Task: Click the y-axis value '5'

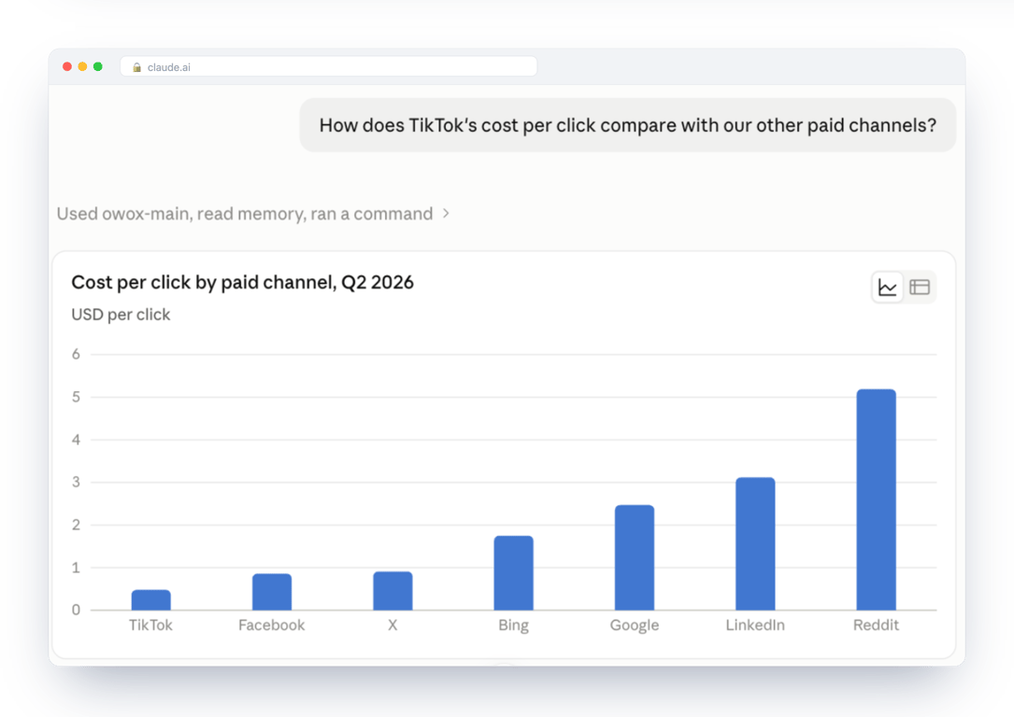Action: point(77,397)
